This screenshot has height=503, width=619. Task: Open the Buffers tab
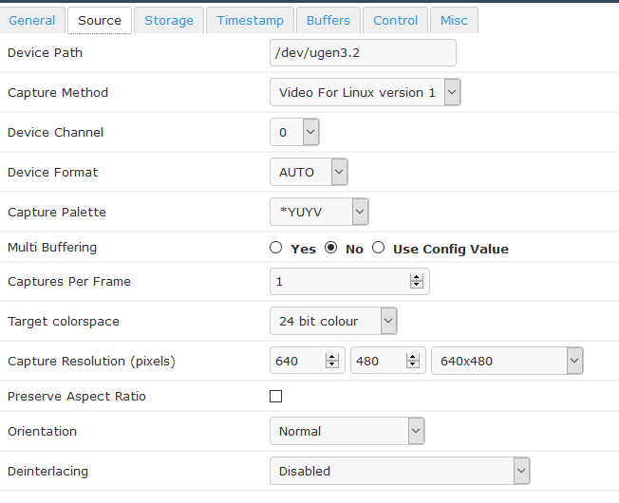(328, 20)
